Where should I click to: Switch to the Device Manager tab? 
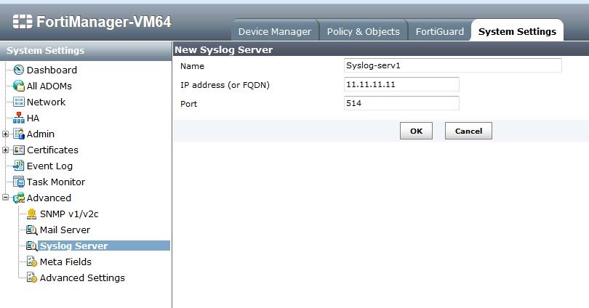275,31
